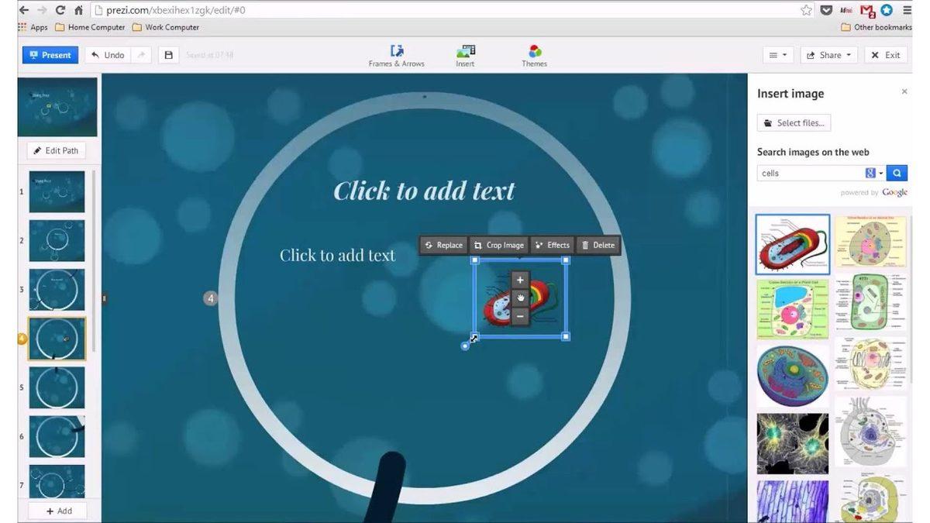Delete the selected image via the context menu
The height and width of the screenshot is (523, 930).
tap(598, 245)
